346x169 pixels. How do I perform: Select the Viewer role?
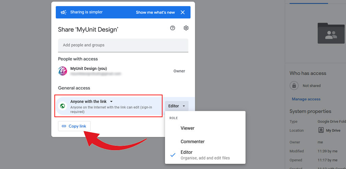click(205, 128)
